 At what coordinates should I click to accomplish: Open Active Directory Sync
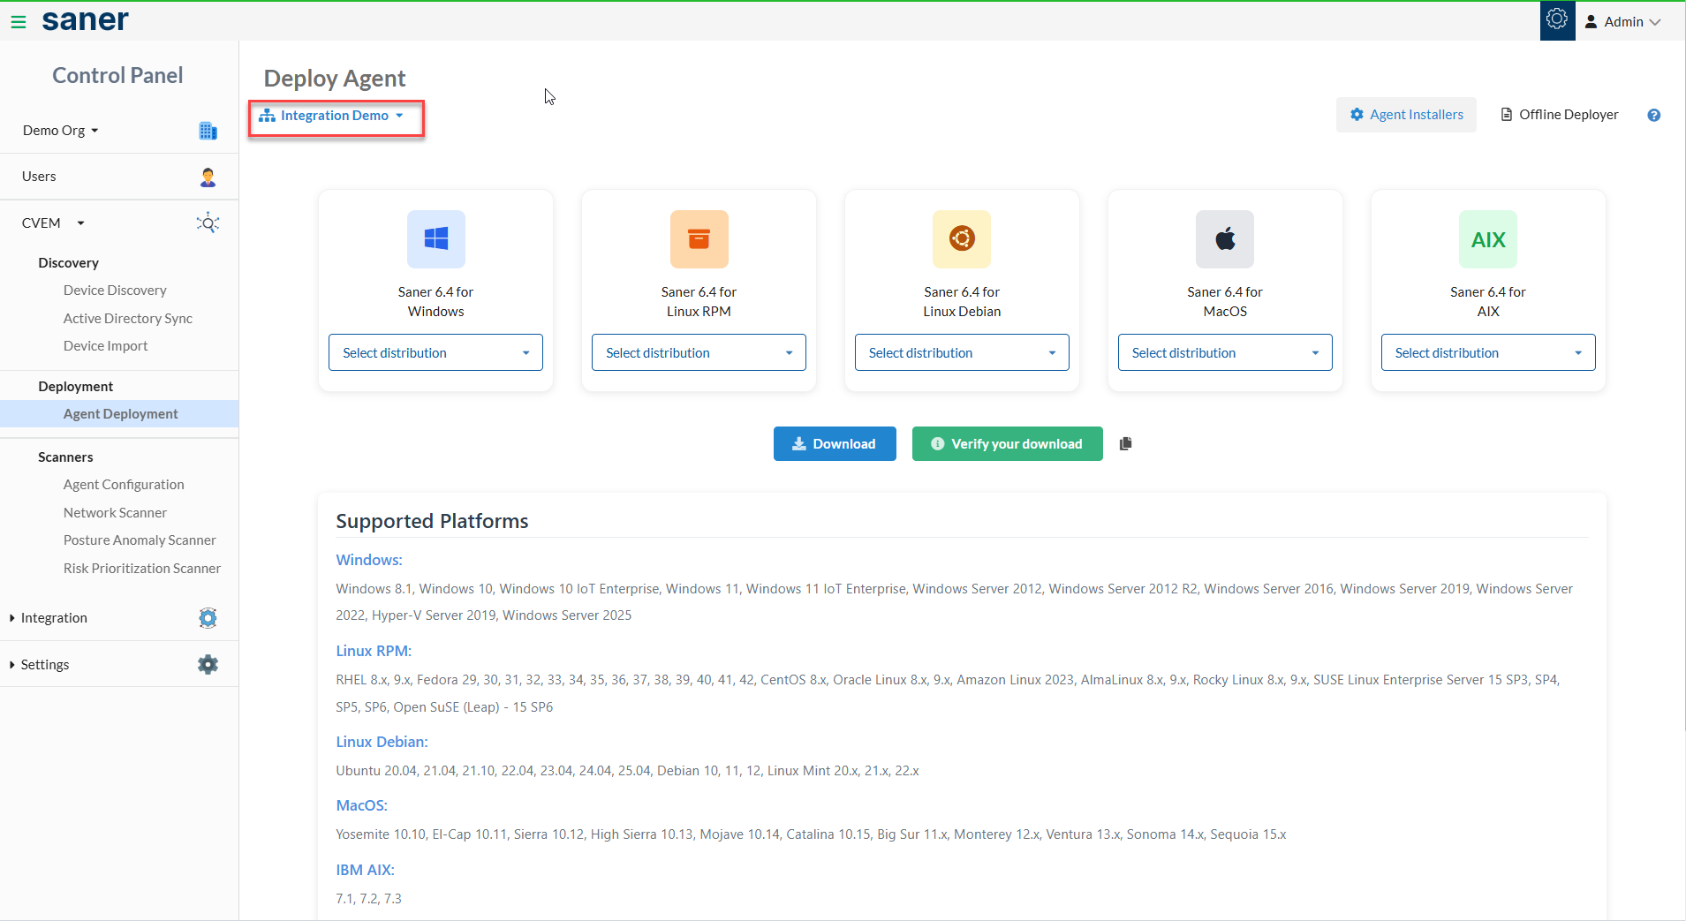tap(127, 319)
